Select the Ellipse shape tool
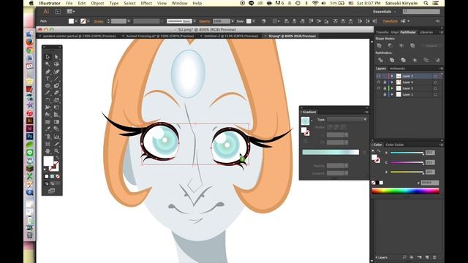The width and height of the screenshot is (468, 263). pos(48,86)
